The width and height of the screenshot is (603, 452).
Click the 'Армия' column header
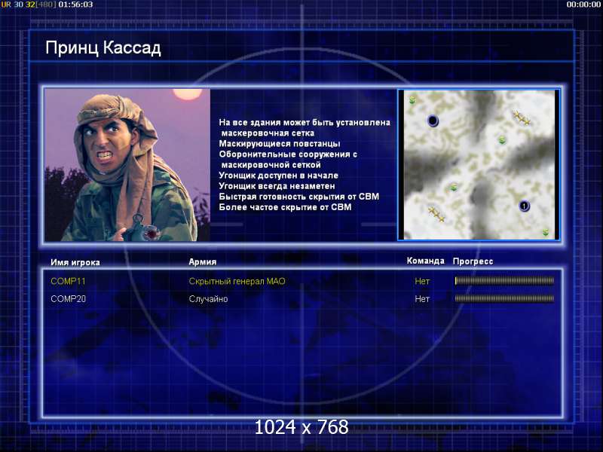tap(202, 261)
